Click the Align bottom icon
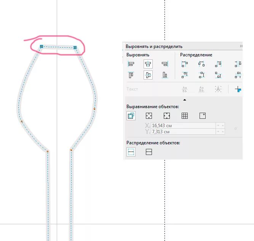The image size is (254, 241). pyautogui.click(x=165, y=75)
